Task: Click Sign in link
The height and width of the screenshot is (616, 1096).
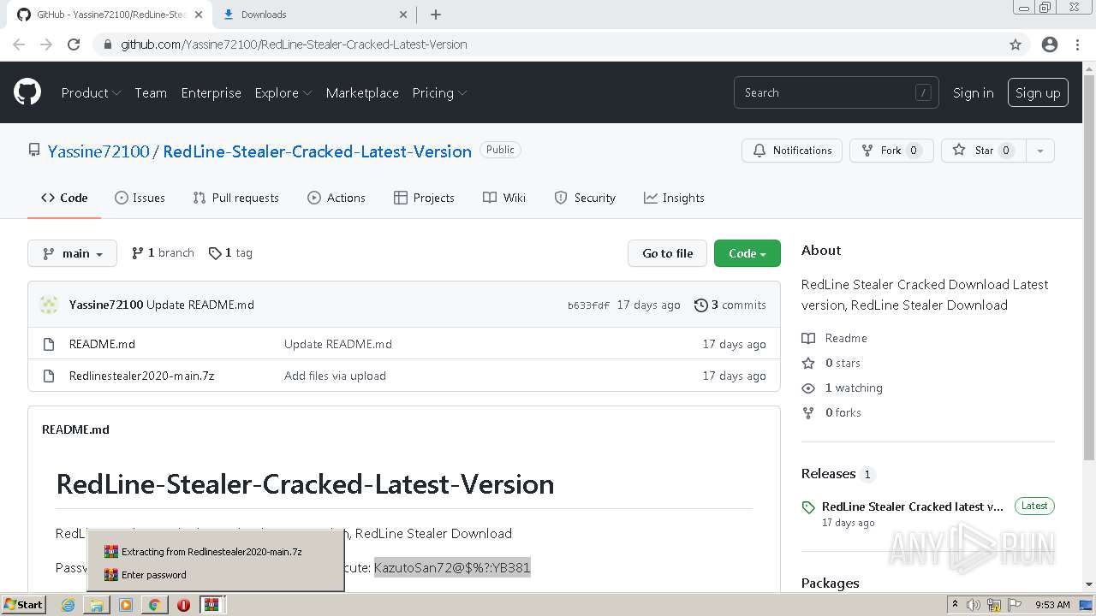Action: (973, 92)
